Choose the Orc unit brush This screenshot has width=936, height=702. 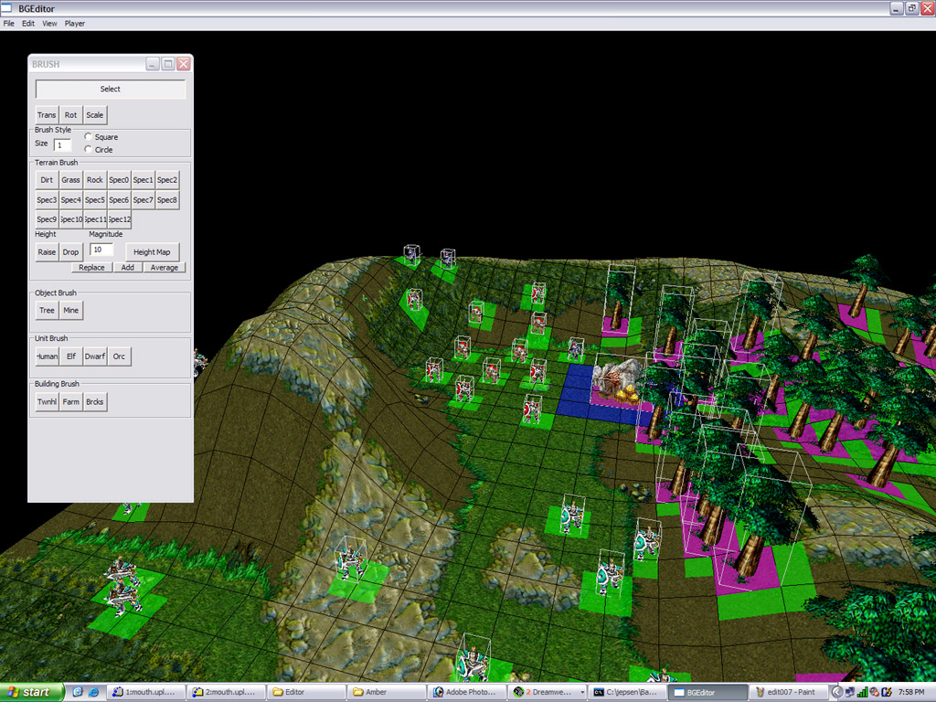[x=119, y=356]
